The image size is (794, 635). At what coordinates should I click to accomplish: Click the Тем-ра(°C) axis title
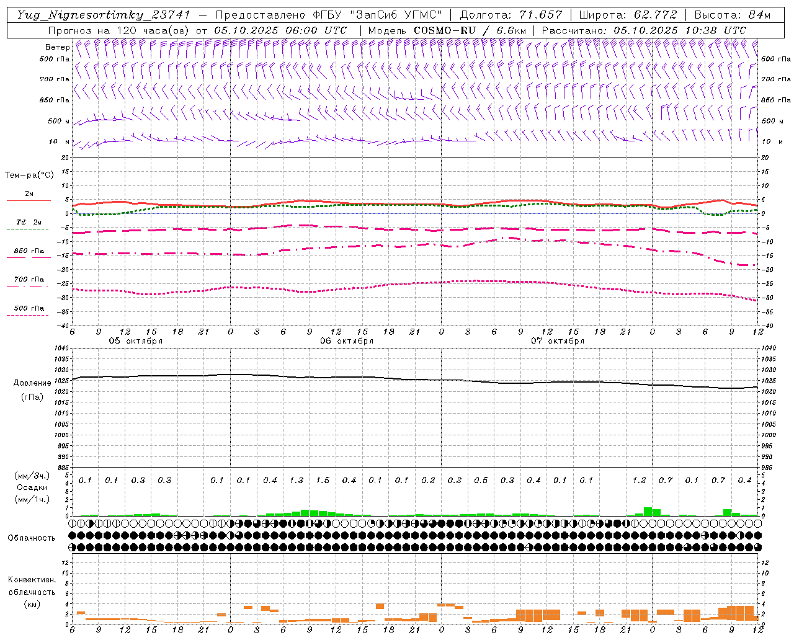[x=29, y=175]
